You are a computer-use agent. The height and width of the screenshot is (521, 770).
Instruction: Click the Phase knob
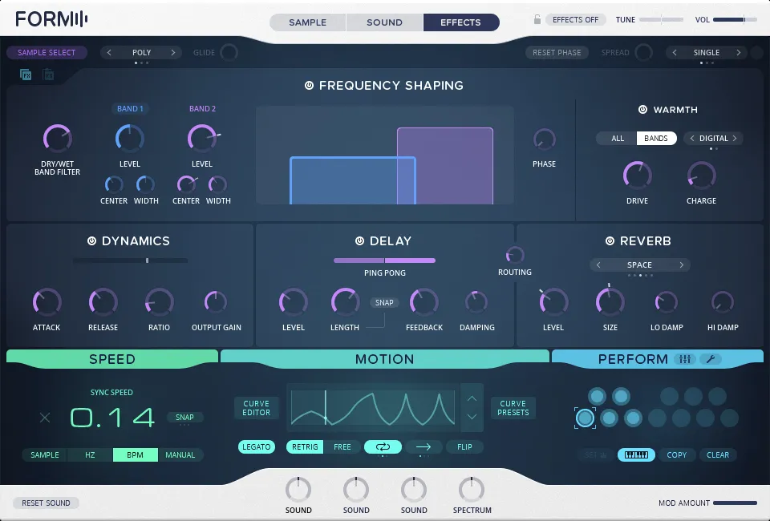[544, 139]
